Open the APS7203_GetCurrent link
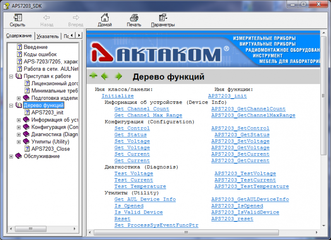Screen dimensions: 331x240 tap(240, 161)
